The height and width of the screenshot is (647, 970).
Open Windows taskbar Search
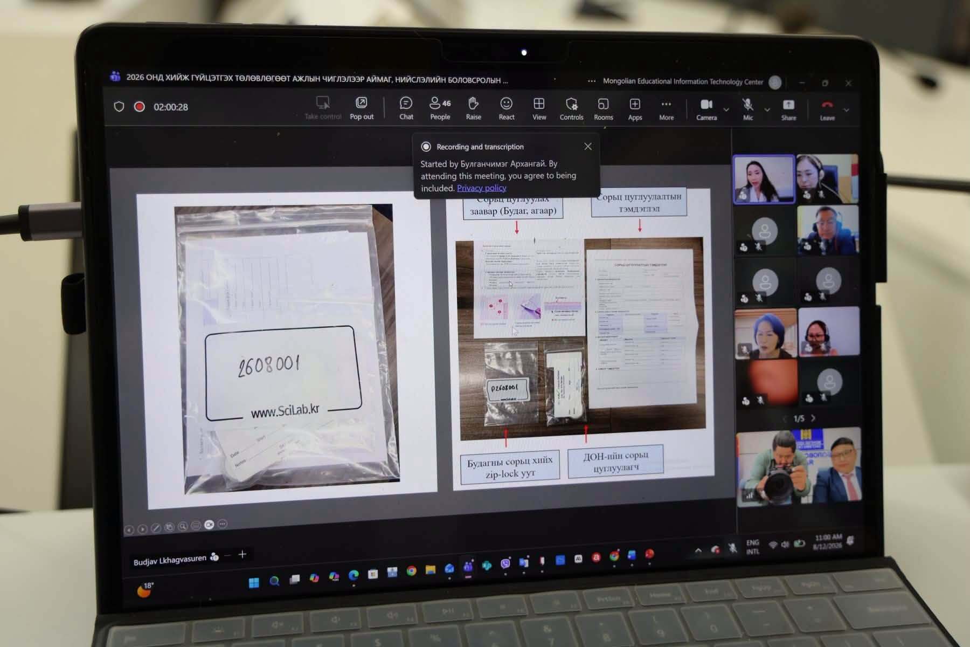274,581
